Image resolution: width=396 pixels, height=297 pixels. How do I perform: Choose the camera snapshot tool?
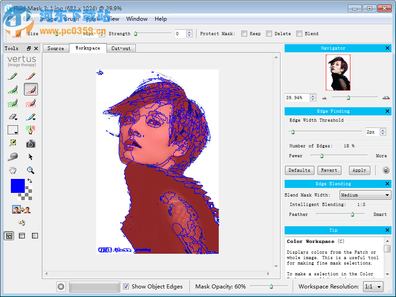31,144
